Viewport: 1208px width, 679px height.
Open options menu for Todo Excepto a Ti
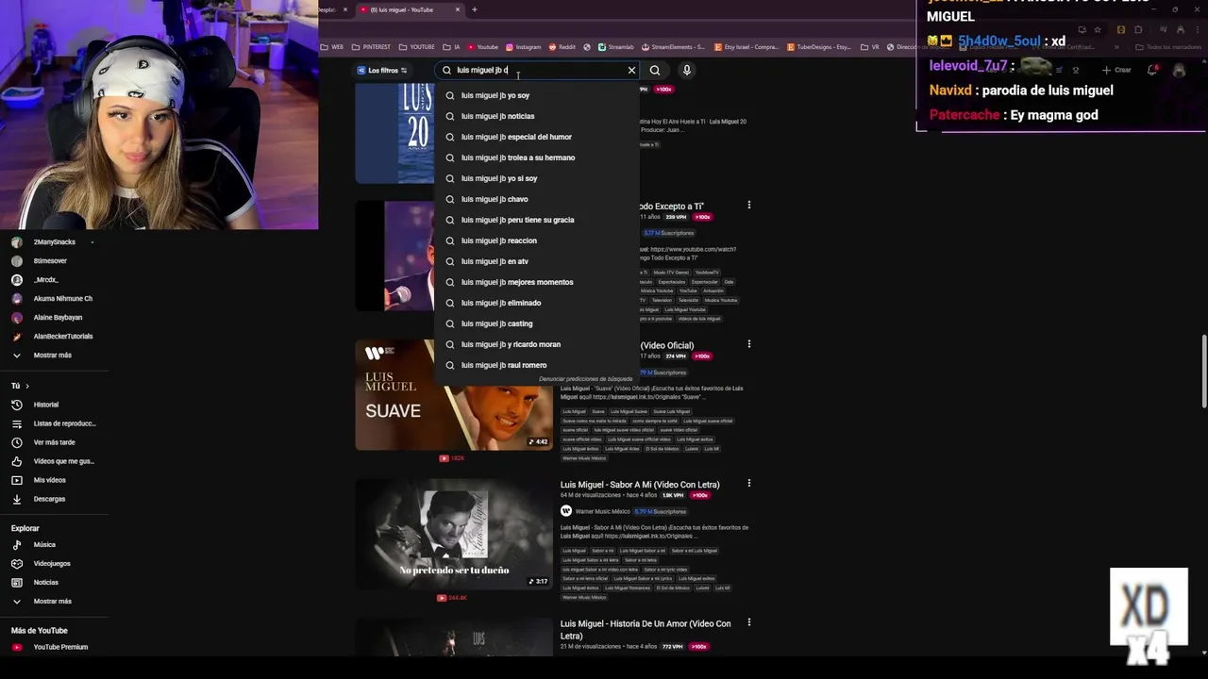(x=749, y=205)
